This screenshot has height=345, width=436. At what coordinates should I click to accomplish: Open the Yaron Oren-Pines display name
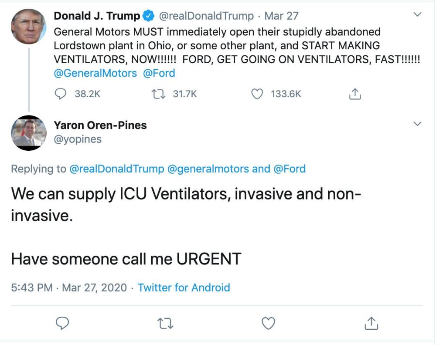100,125
